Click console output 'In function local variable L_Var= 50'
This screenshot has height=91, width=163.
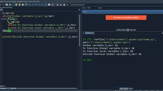[x=108, y=51]
